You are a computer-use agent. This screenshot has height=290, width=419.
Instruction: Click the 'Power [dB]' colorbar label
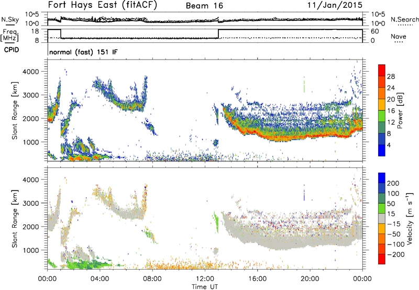pyautogui.click(x=400, y=110)
